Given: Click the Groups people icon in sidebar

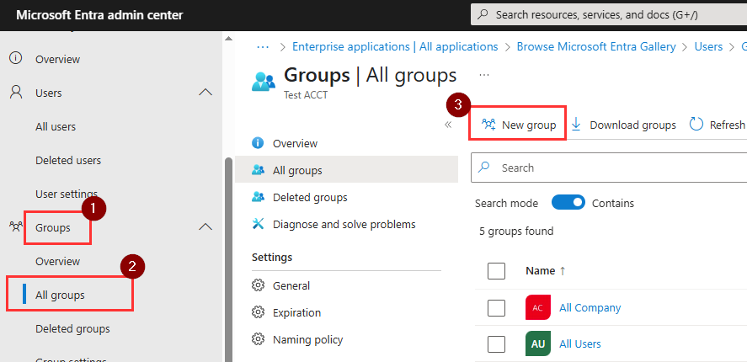Looking at the screenshot, I should pos(16,226).
